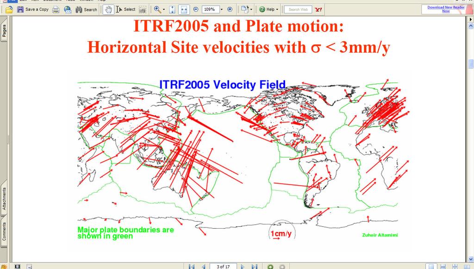Click the Fit Page vertical arrows icon
This screenshot has height=269, width=474.
[172, 10]
